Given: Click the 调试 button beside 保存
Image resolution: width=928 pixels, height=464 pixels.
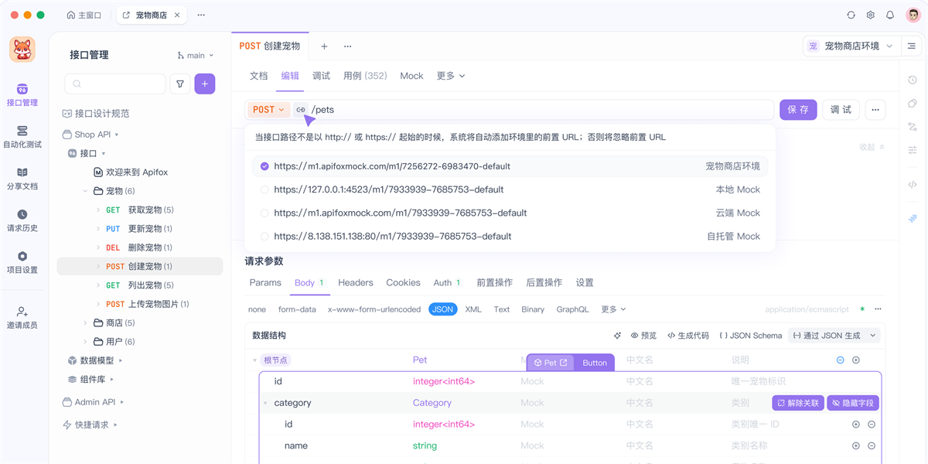Looking at the screenshot, I should pyautogui.click(x=841, y=110).
